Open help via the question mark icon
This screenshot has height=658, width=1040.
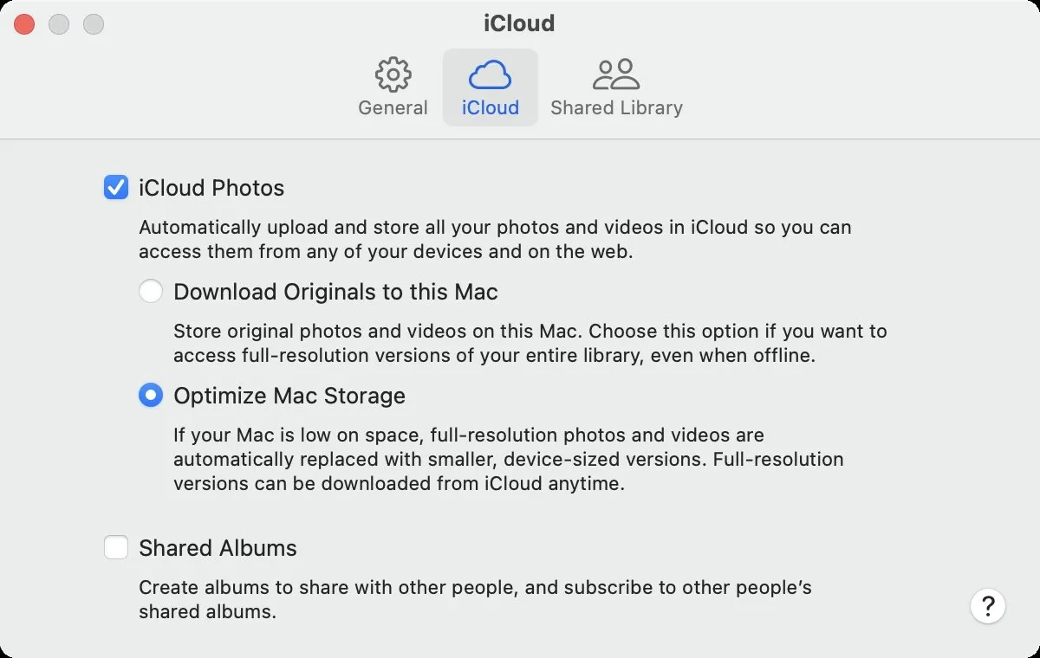pos(987,606)
